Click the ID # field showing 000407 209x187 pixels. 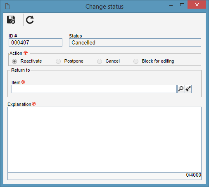coord(36,42)
